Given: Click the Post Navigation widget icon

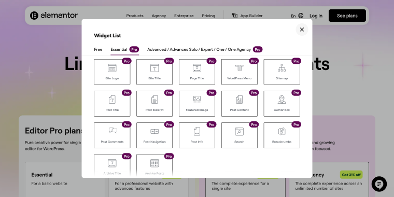Looking at the screenshot, I should (x=154, y=131).
